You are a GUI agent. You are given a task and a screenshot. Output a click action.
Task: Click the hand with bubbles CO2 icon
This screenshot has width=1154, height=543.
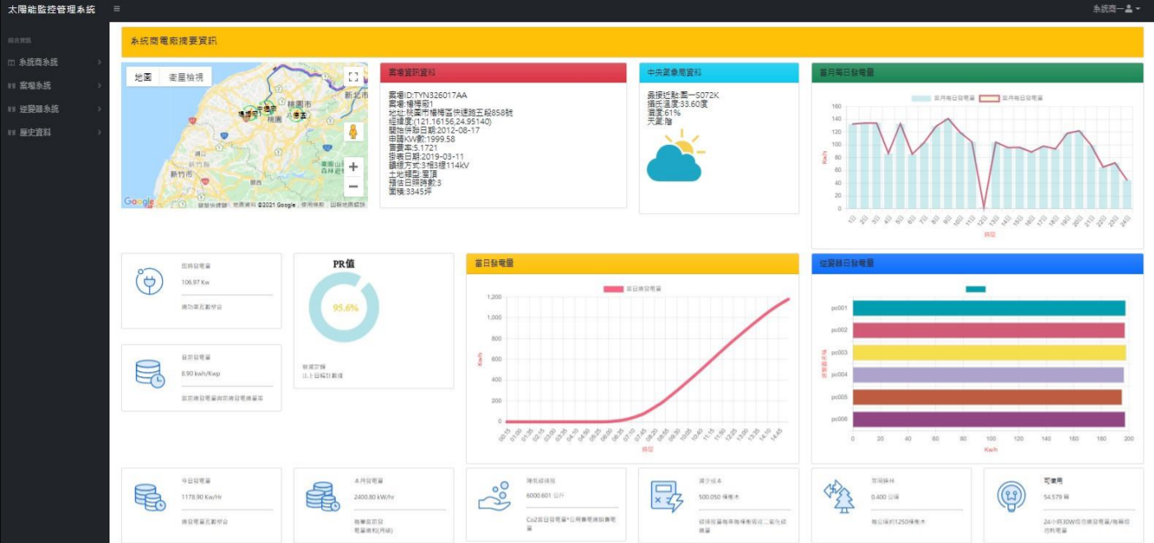pos(494,496)
